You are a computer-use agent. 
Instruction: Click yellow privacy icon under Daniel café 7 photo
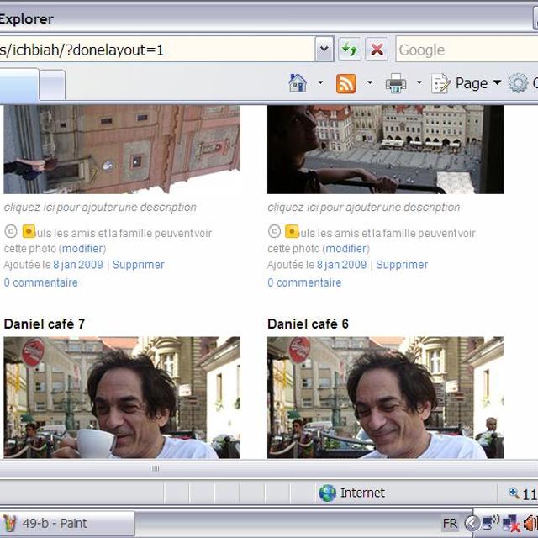29,231
